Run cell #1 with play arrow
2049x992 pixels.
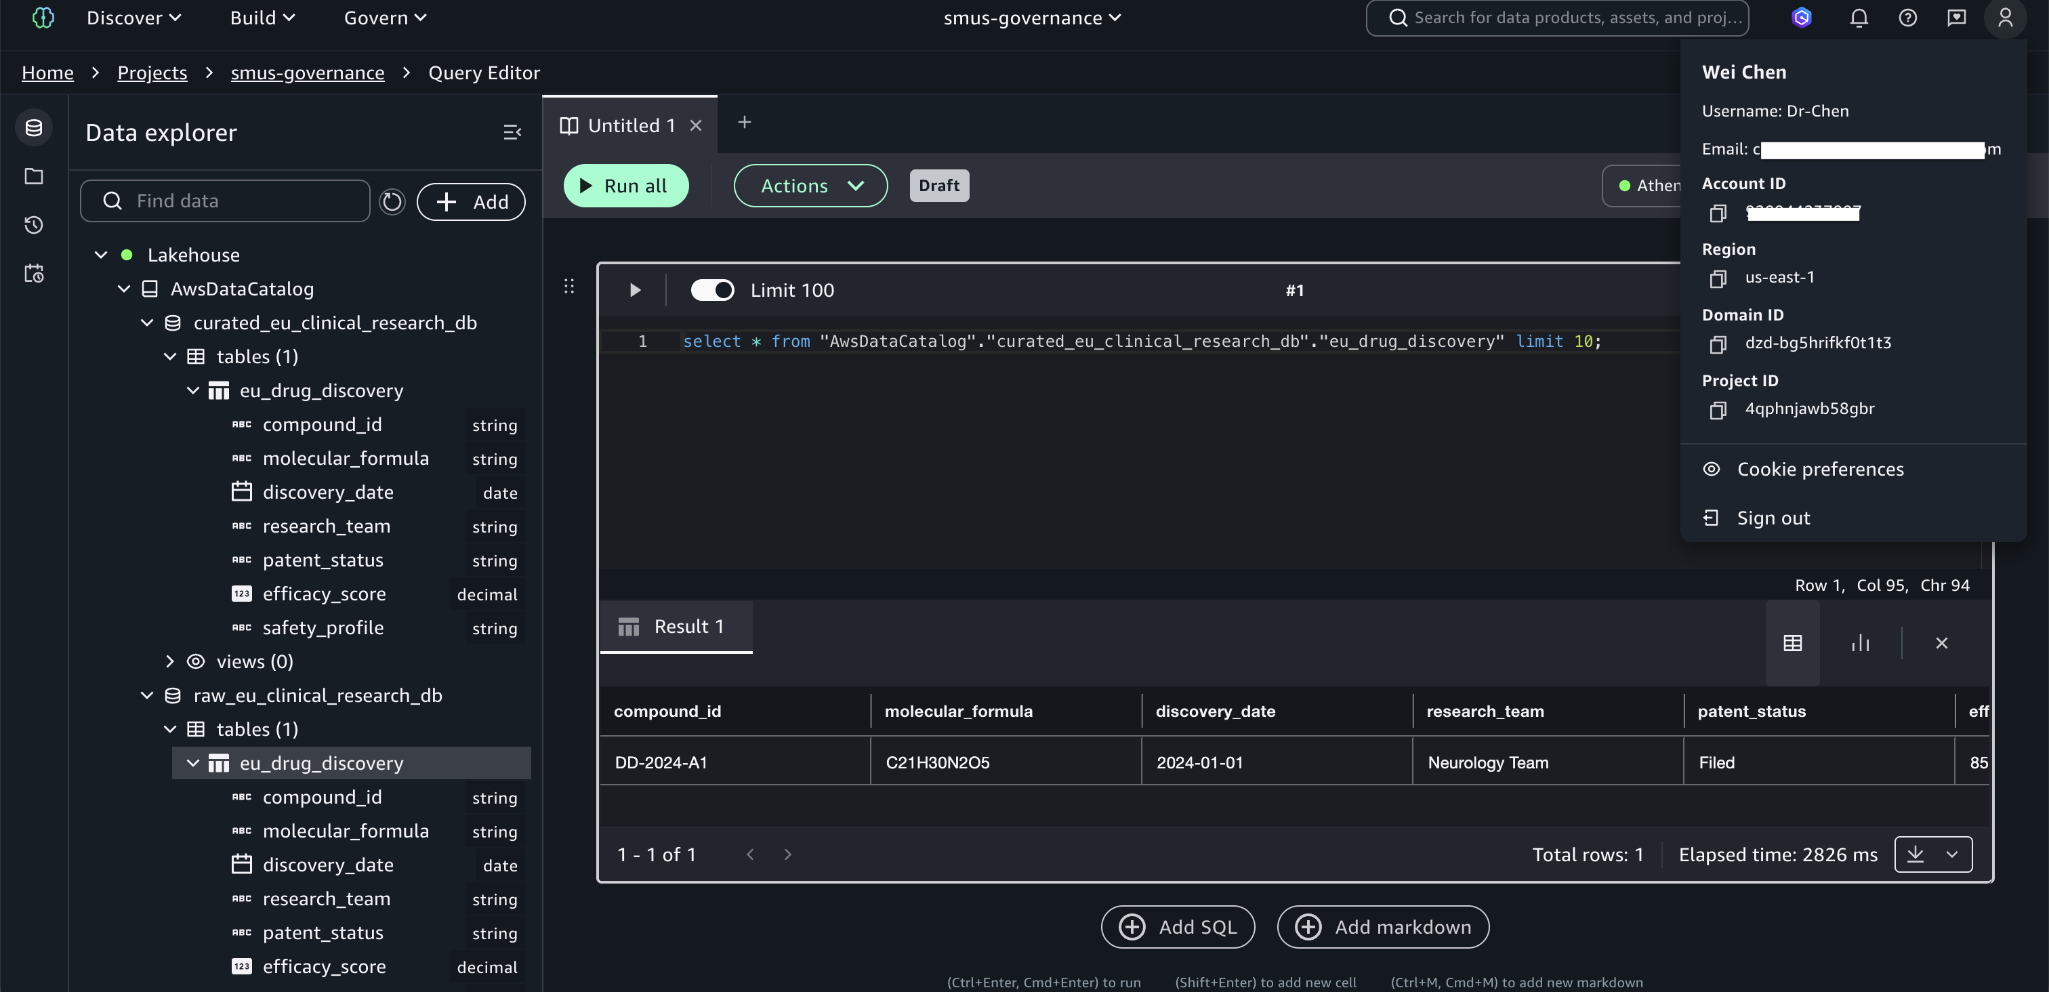635,291
